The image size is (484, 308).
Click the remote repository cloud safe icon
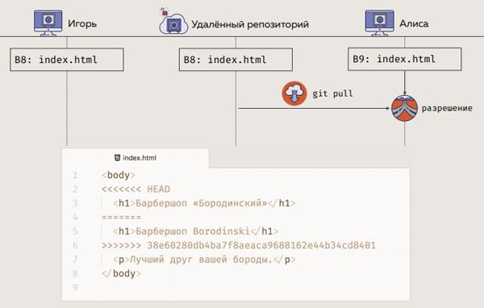pyautogui.click(x=173, y=23)
